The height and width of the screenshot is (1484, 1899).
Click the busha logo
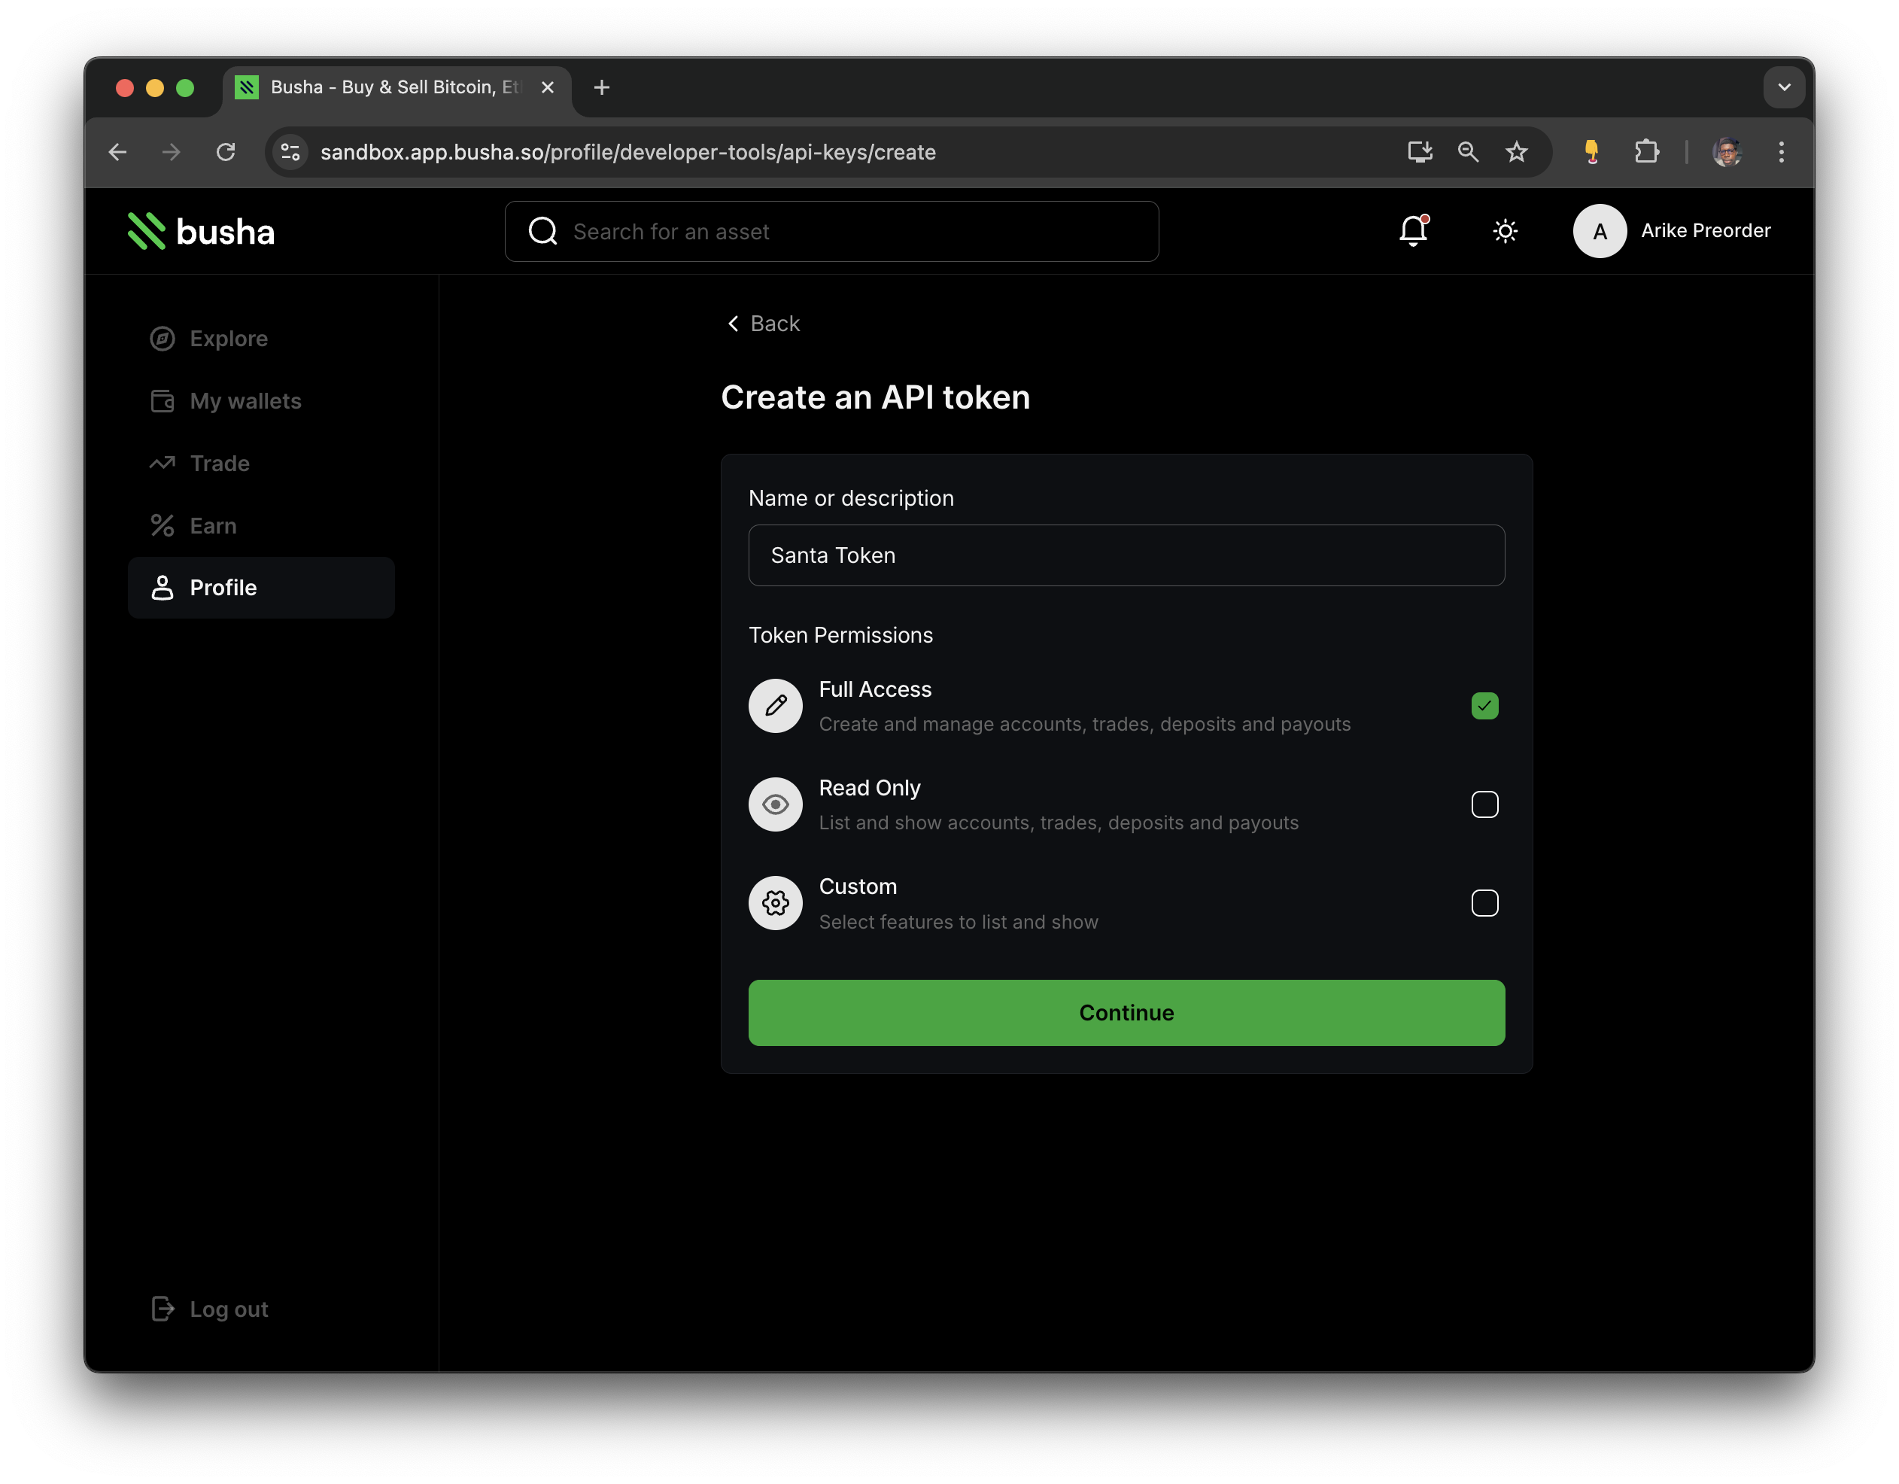(x=200, y=230)
